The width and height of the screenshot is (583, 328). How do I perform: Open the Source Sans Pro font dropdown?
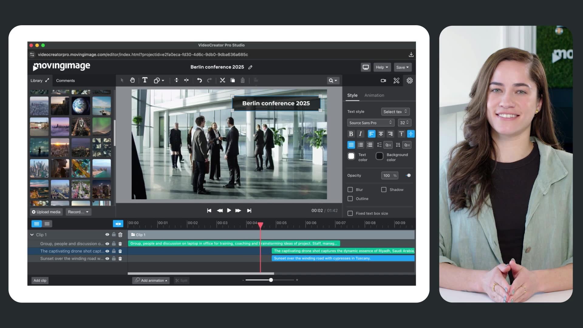click(x=370, y=123)
